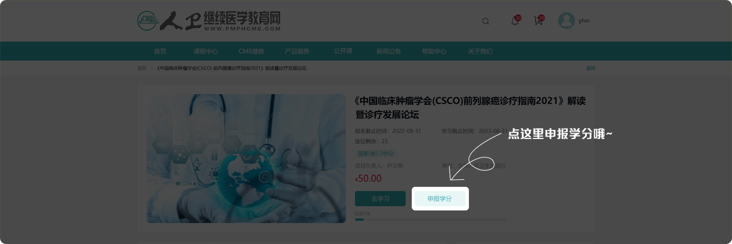The width and height of the screenshot is (732, 244).
Task: Open the 新闻公告 menu item
Action: [x=389, y=51]
